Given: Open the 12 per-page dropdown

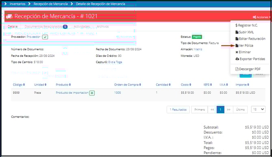Looking at the screenshot, I should [258, 110].
